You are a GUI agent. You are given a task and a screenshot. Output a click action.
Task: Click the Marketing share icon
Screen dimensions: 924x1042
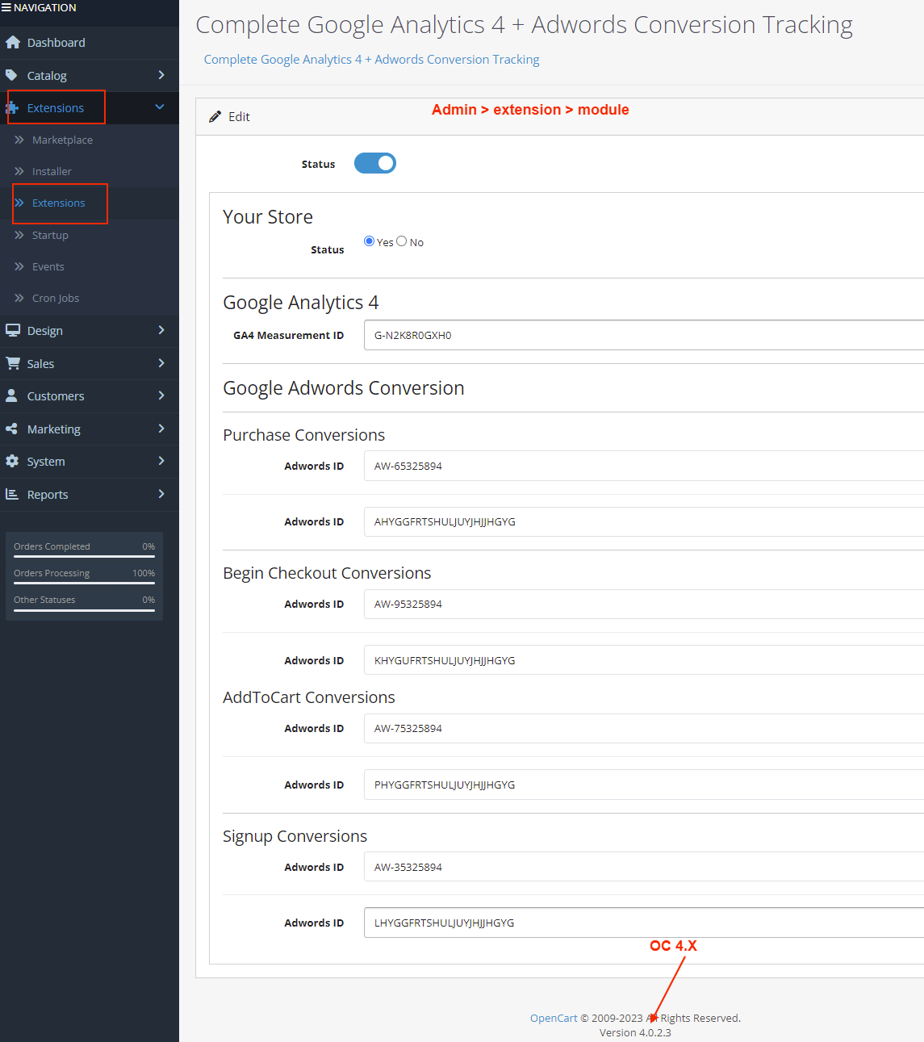tap(12, 429)
